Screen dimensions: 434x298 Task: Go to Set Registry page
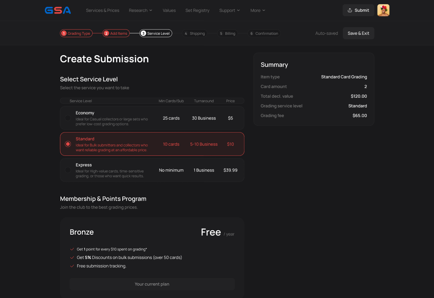click(x=198, y=10)
